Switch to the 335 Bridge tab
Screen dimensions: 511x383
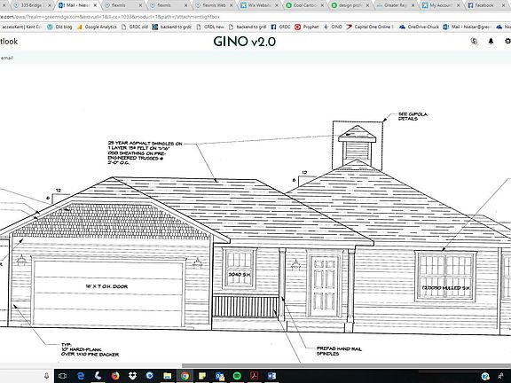(x=31, y=5)
